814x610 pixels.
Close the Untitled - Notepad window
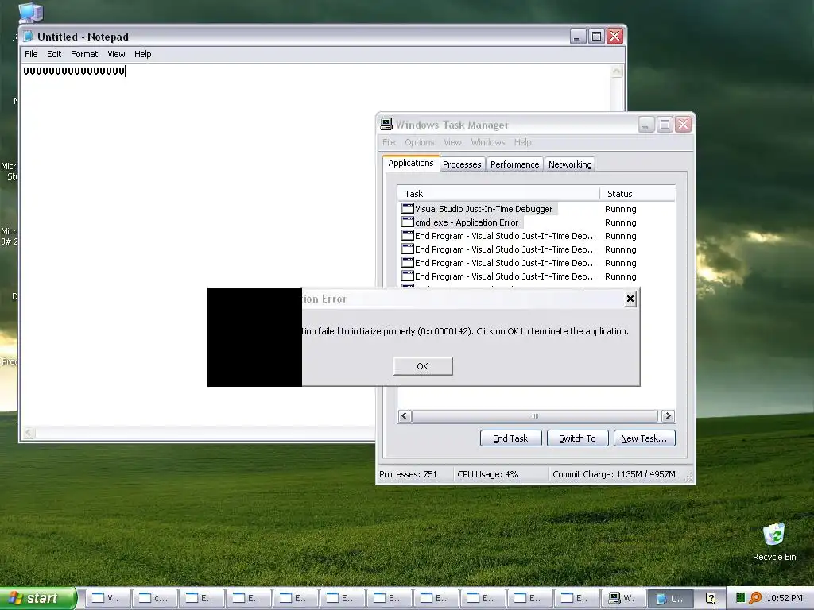coord(615,37)
